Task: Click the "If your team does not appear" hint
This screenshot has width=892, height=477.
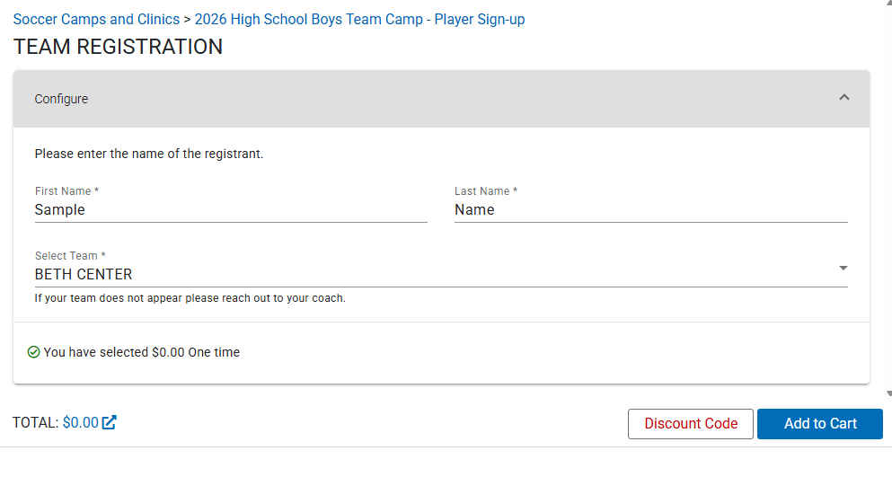Action: pos(190,298)
